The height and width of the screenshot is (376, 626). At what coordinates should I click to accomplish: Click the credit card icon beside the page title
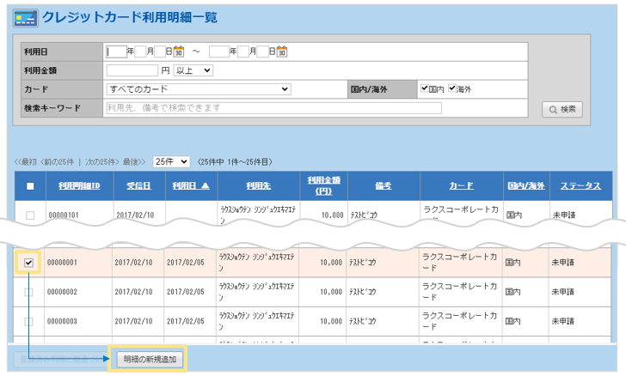25,17
